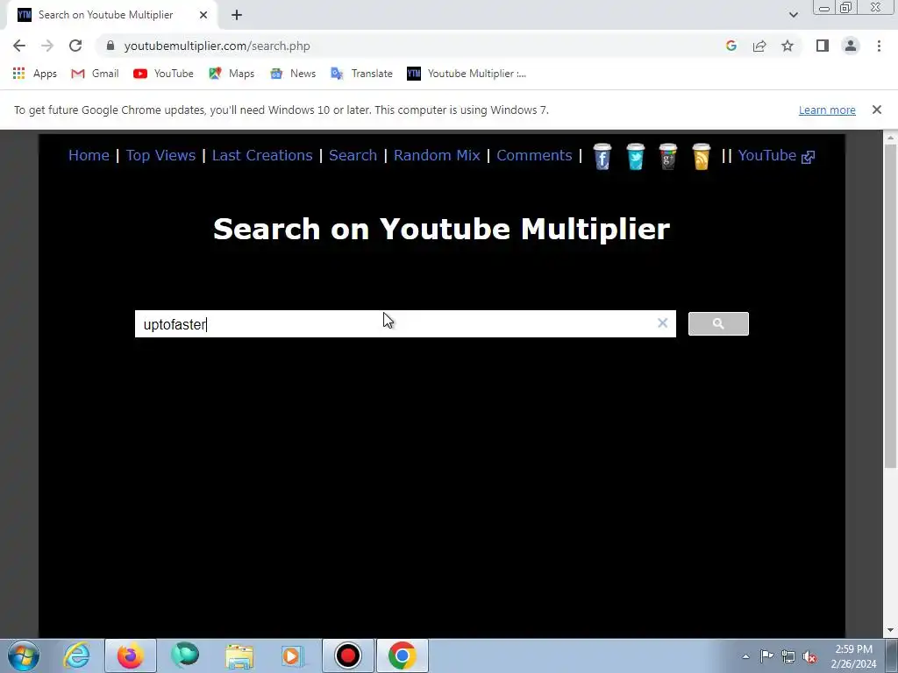The width and height of the screenshot is (898, 673).
Task: Click the address bar URL
Action: tap(217, 46)
